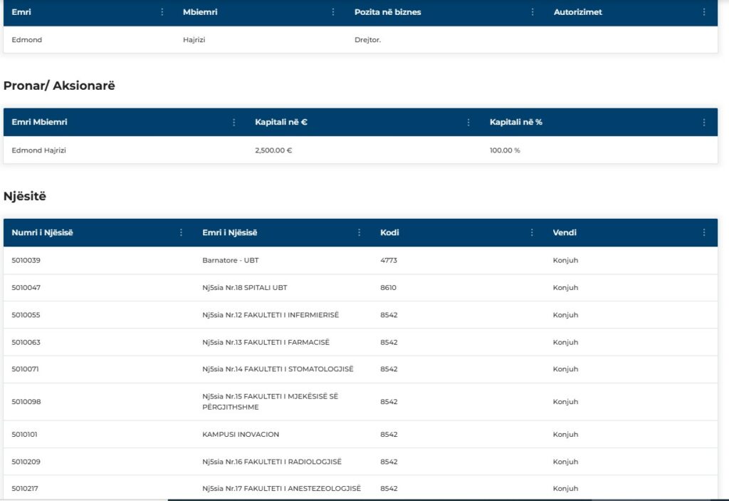Select code 8542 in INFERMIERISË row
The height and width of the screenshot is (501, 729).
(x=389, y=315)
